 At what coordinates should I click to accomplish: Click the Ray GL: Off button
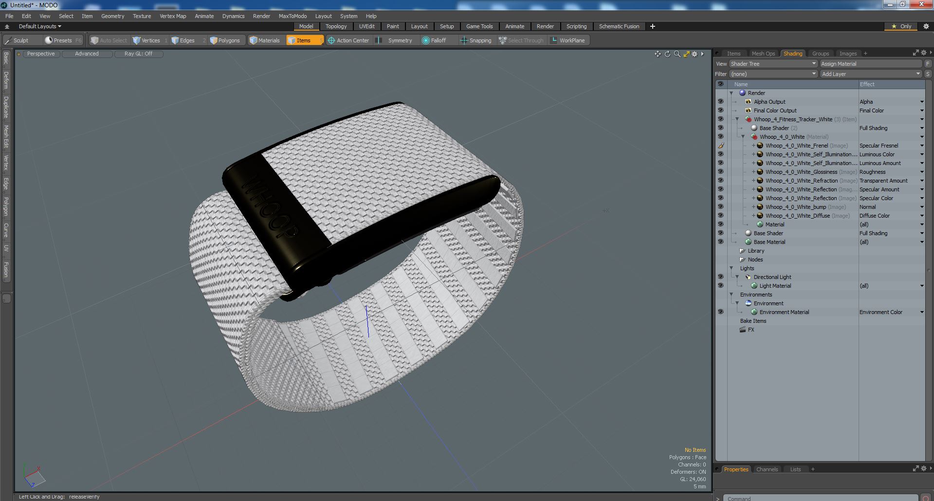tap(138, 54)
